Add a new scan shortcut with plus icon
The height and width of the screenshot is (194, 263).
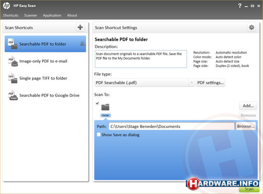(80, 27)
